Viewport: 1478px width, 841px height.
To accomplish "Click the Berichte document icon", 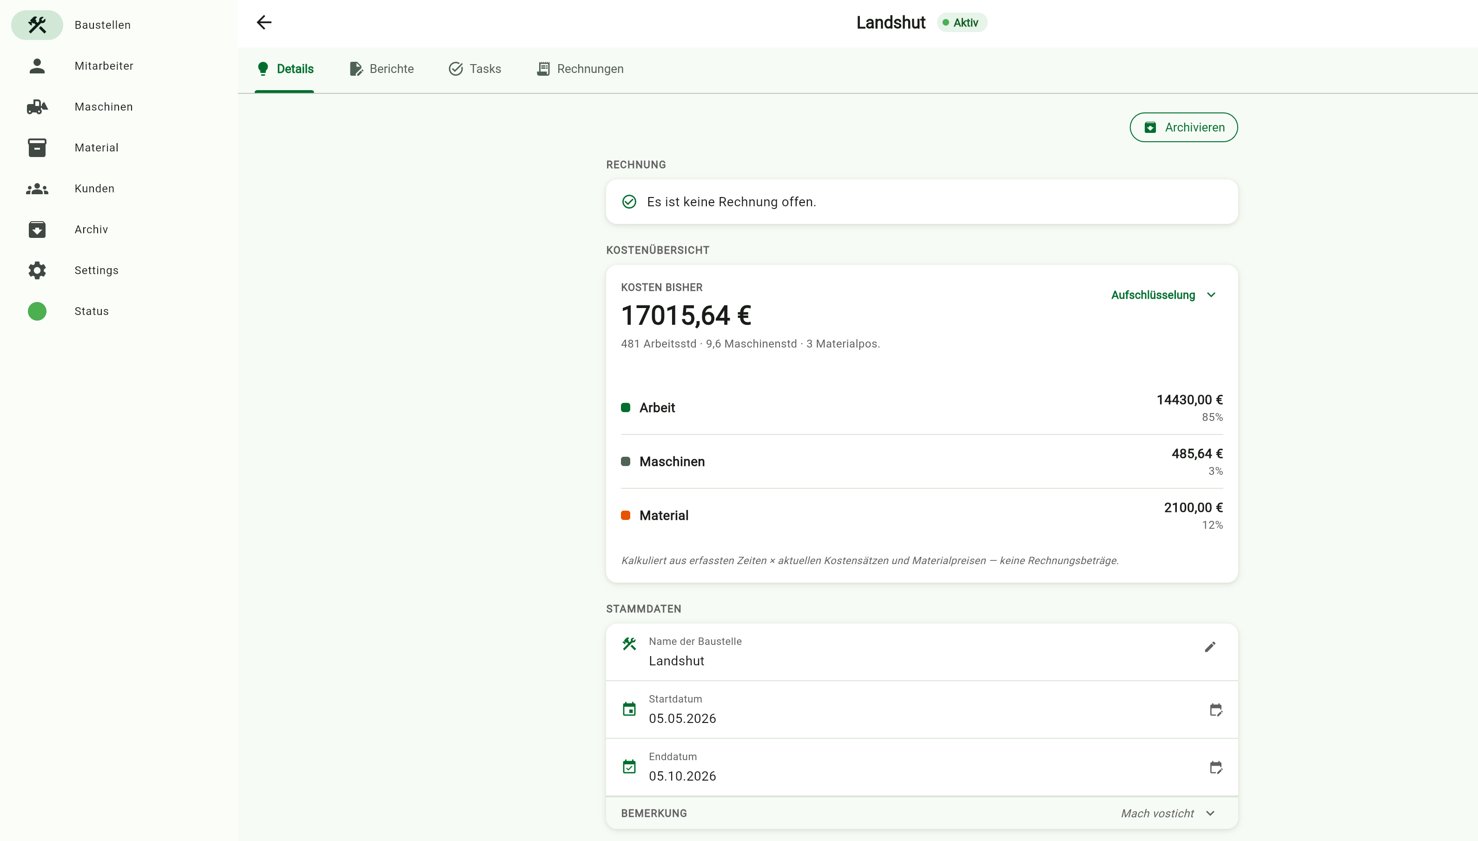I will click(356, 69).
